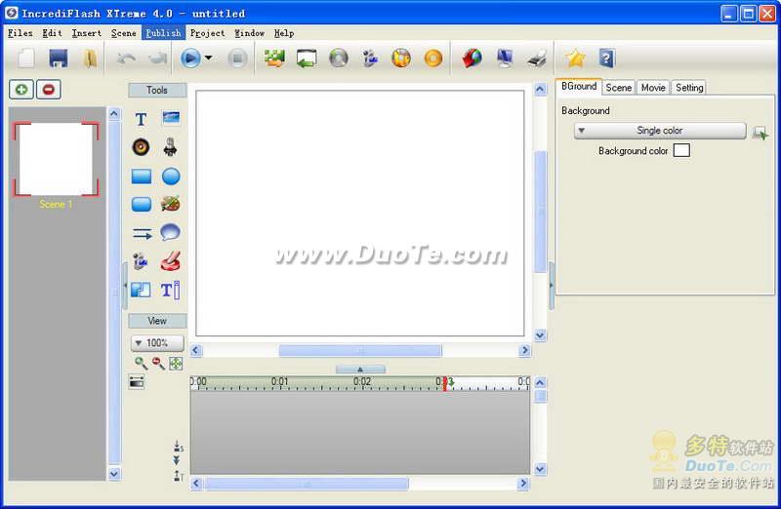This screenshot has width=781, height=509.
Task: Click the orange disc toolbar icon
Action: (432, 59)
